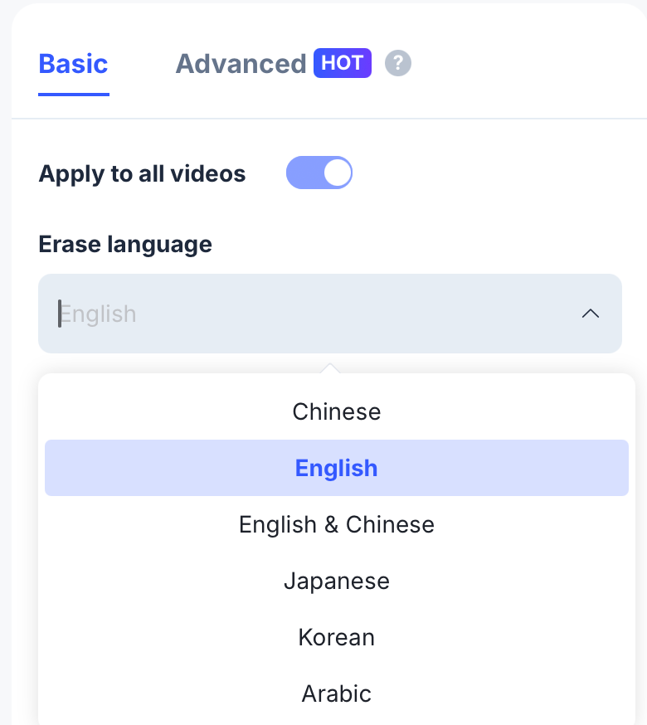647x725 pixels.
Task: Click the grey English placeholder text
Action: click(x=100, y=314)
